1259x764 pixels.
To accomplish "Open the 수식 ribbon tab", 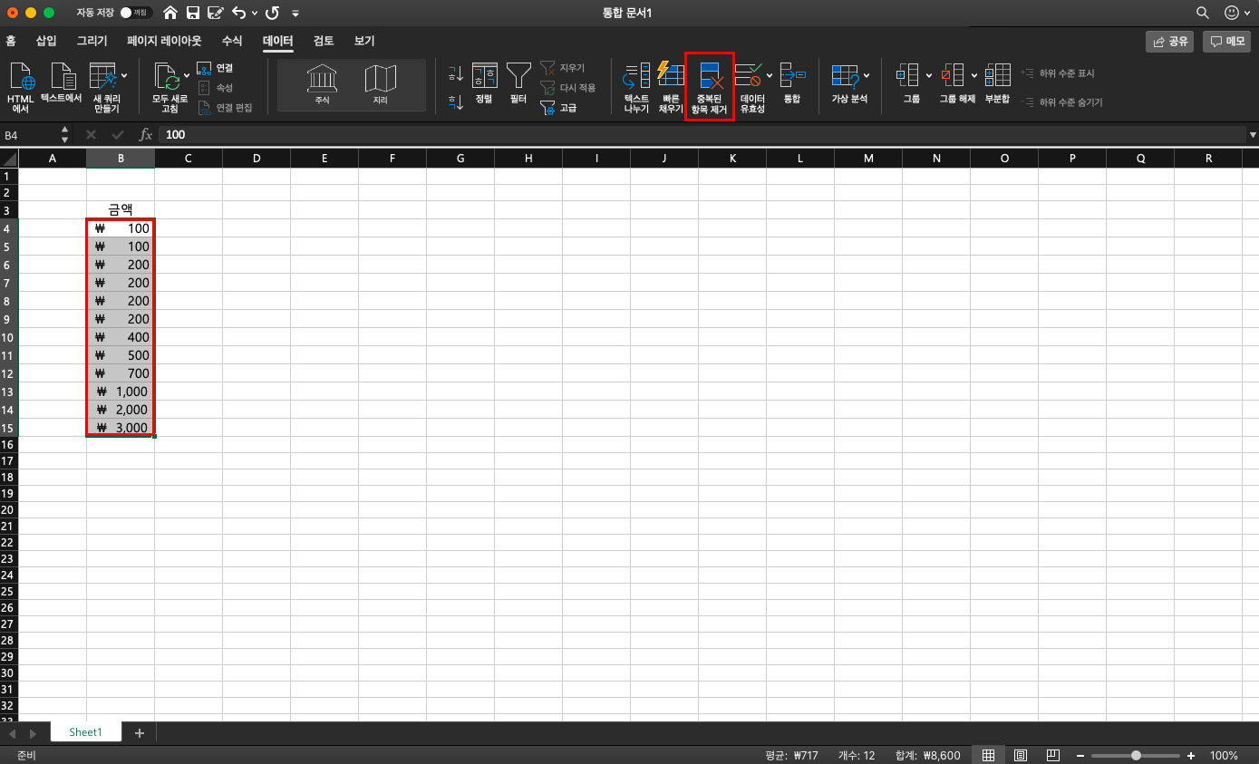I will 232,41.
